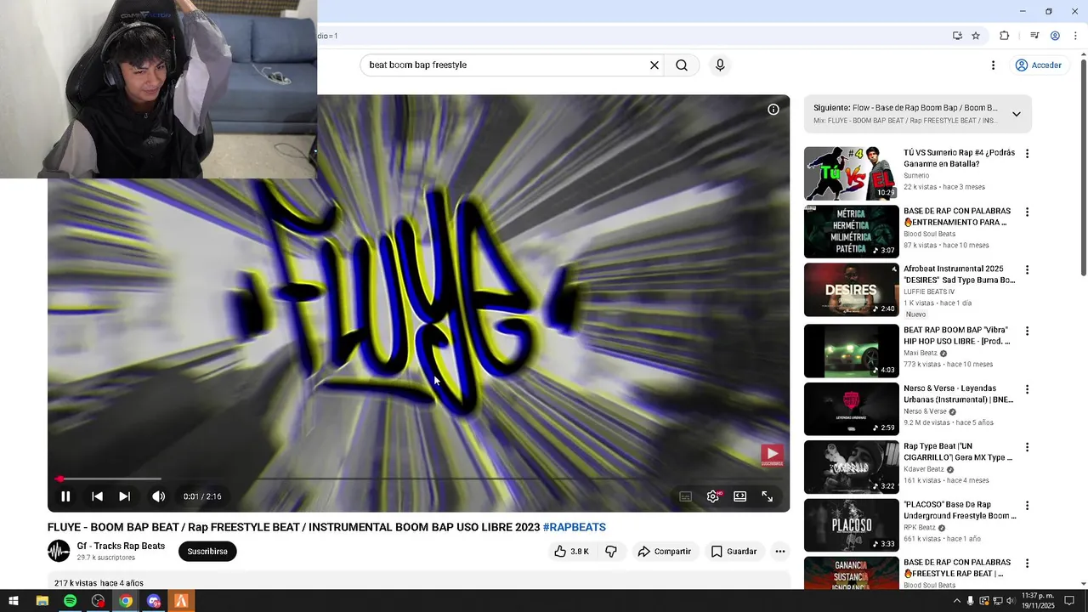The image size is (1088, 612).
Task: Mute the video with the speaker icon
Action: click(x=158, y=496)
